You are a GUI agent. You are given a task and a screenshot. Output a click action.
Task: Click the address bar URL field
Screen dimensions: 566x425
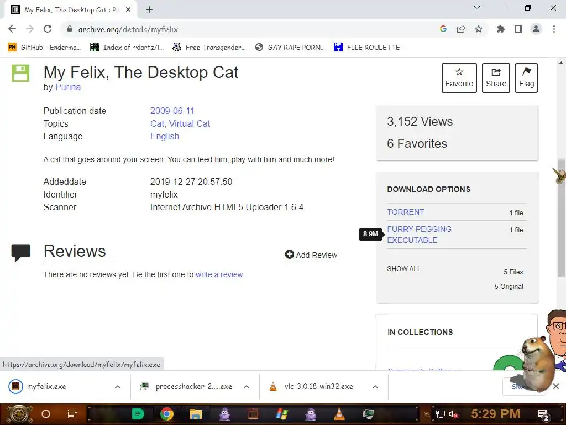[x=249, y=29]
